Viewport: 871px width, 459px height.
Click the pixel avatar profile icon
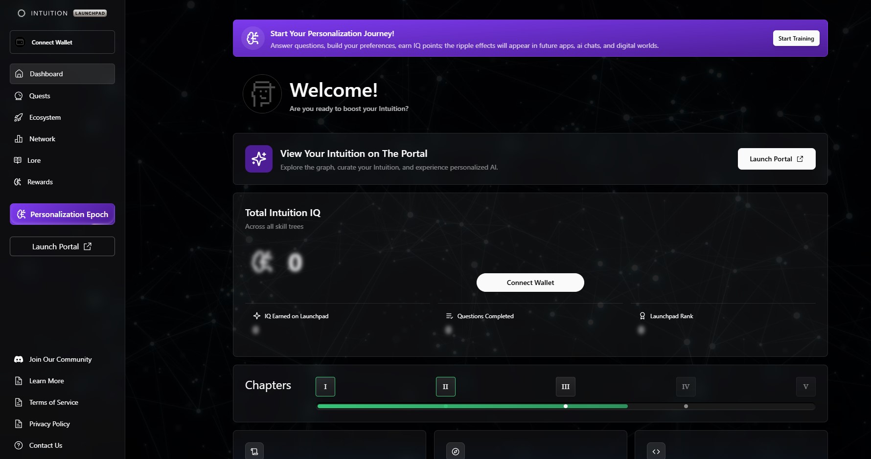[x=262, y=94]
